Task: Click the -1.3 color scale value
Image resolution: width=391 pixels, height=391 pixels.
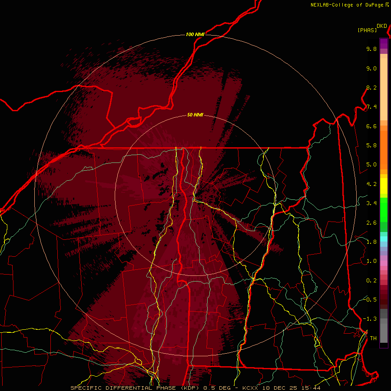Action: click(x=370, y=319)
